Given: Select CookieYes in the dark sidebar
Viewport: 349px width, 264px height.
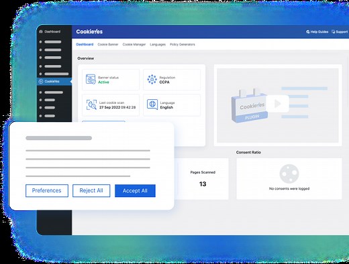Looking at the screenshot, I should [x=54, y=81].
